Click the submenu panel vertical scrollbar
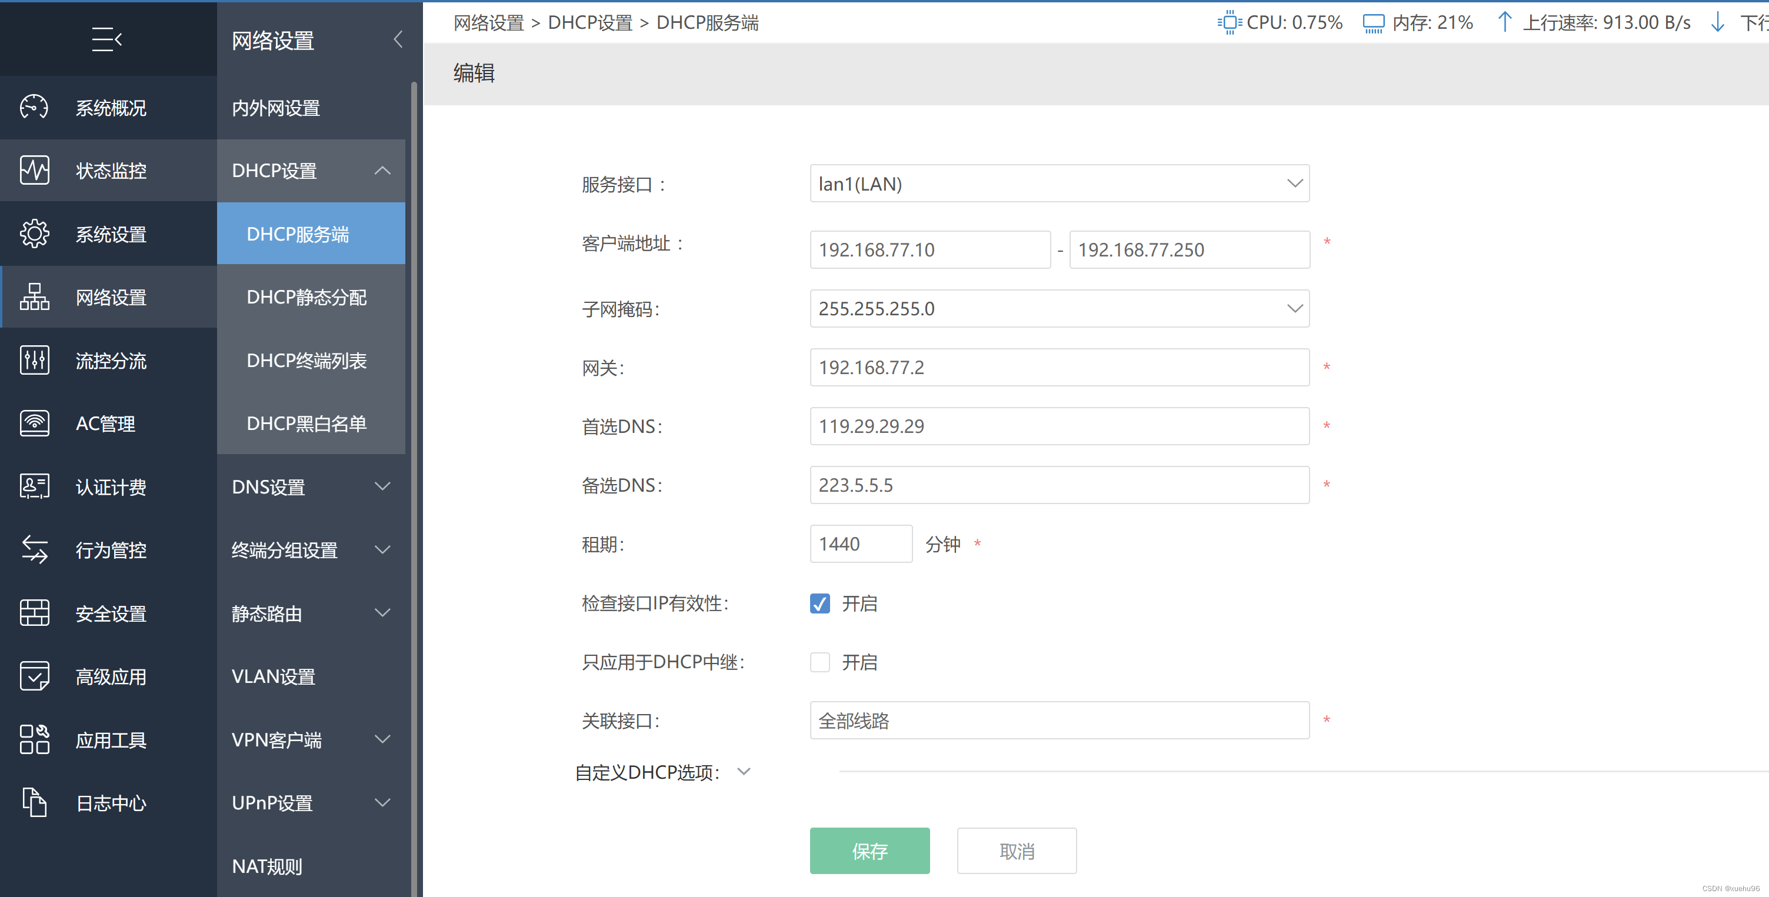This screenshot has height=897, width=1769. [x=414, y=488]
